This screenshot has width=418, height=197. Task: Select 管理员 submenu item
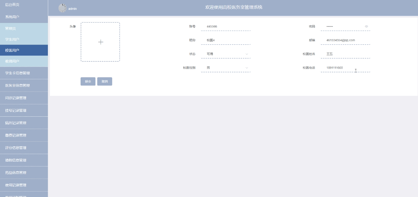tap(24, 28)
